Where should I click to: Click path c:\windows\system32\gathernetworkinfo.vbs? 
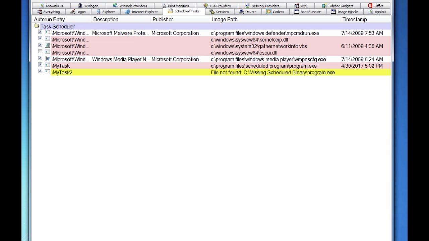click(259, 46)
